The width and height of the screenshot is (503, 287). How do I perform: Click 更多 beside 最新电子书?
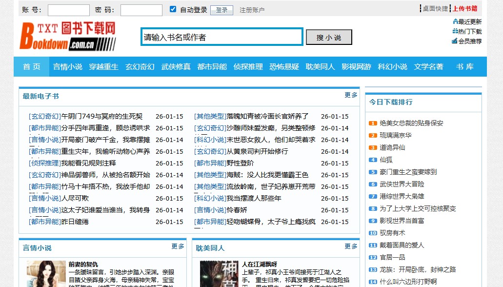point(351,96)
